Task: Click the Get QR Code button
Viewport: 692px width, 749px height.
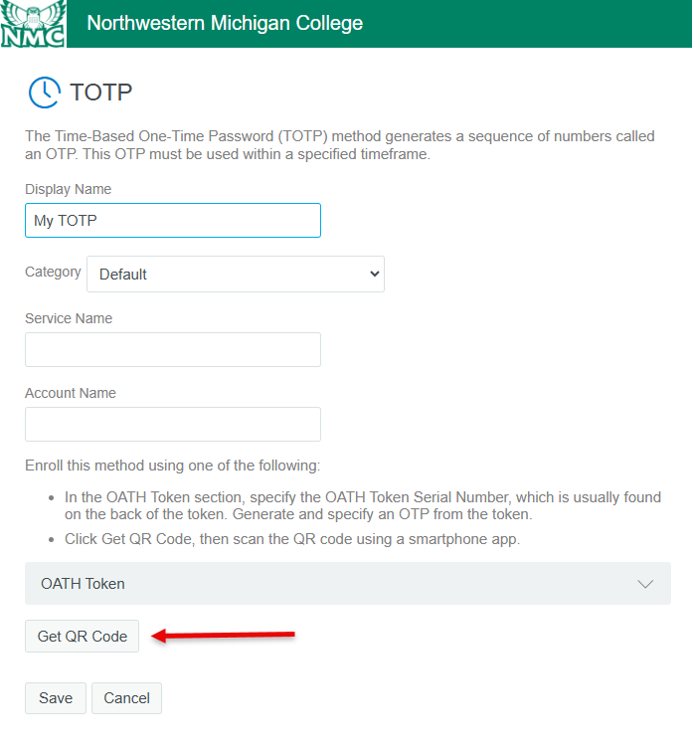Action: click(x=83, y=637)
